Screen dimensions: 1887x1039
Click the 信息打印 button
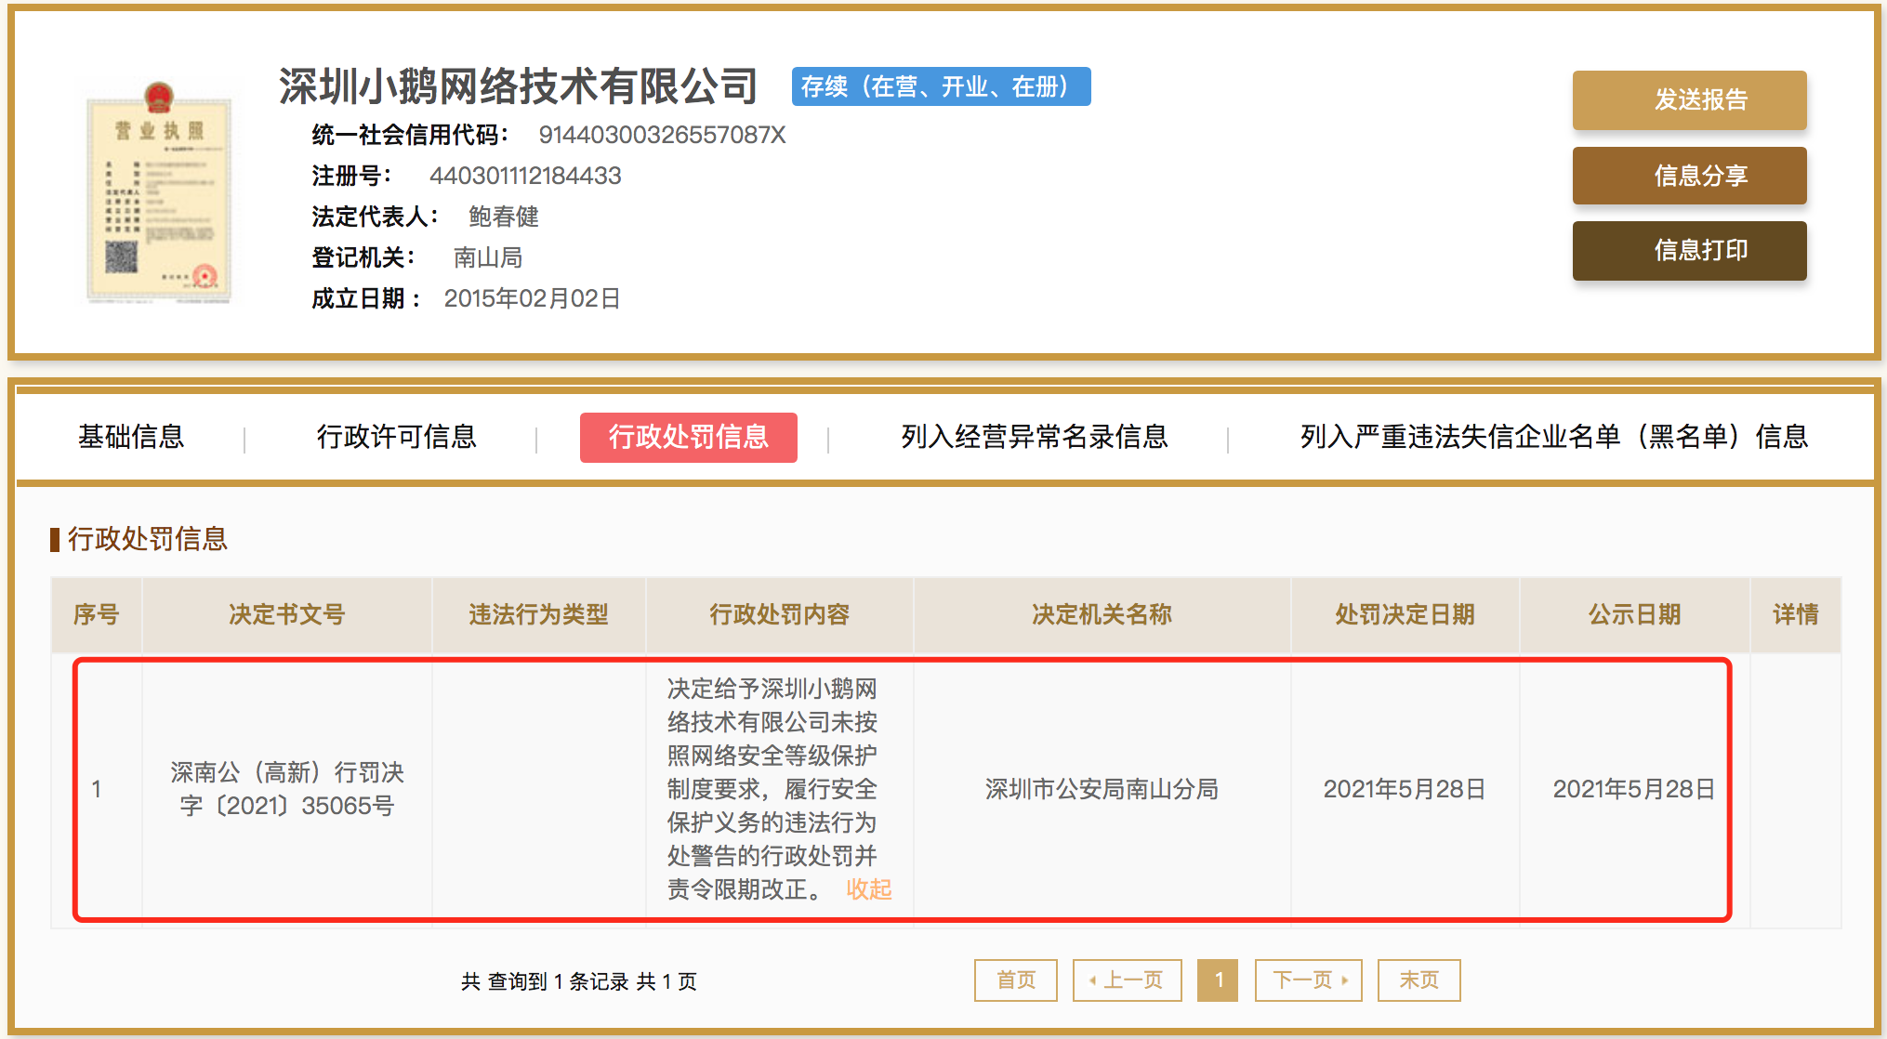point(1689,250)
